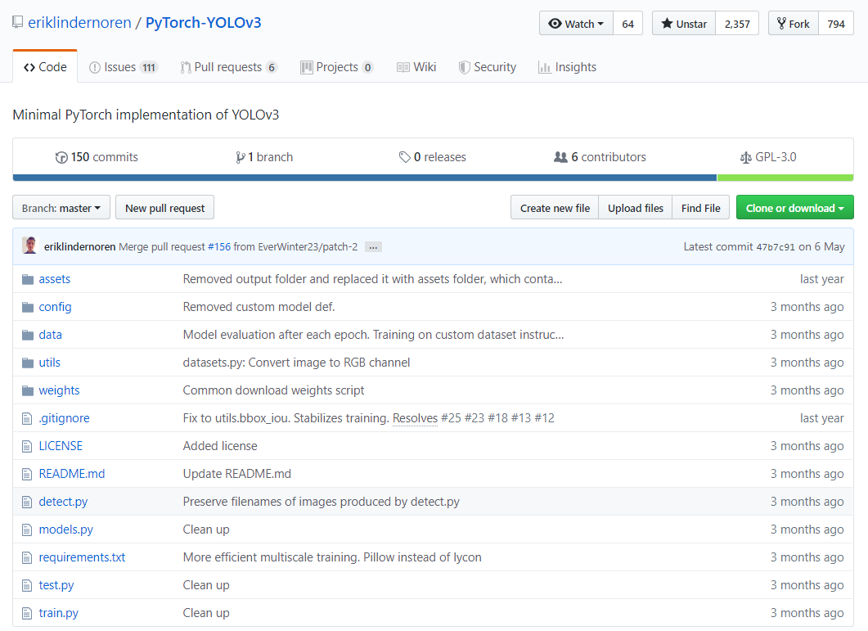Open the Insights tab
This screenshot has height=631, width=868.
(x=567, y=66)
